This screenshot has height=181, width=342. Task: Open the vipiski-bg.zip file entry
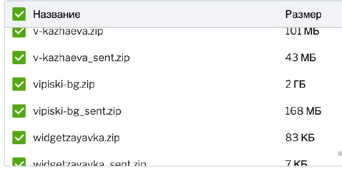pyautogui.click(x=64, y=84)
